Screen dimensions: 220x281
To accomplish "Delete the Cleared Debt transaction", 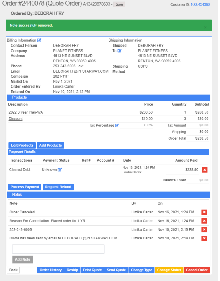I will click(205, 170).
